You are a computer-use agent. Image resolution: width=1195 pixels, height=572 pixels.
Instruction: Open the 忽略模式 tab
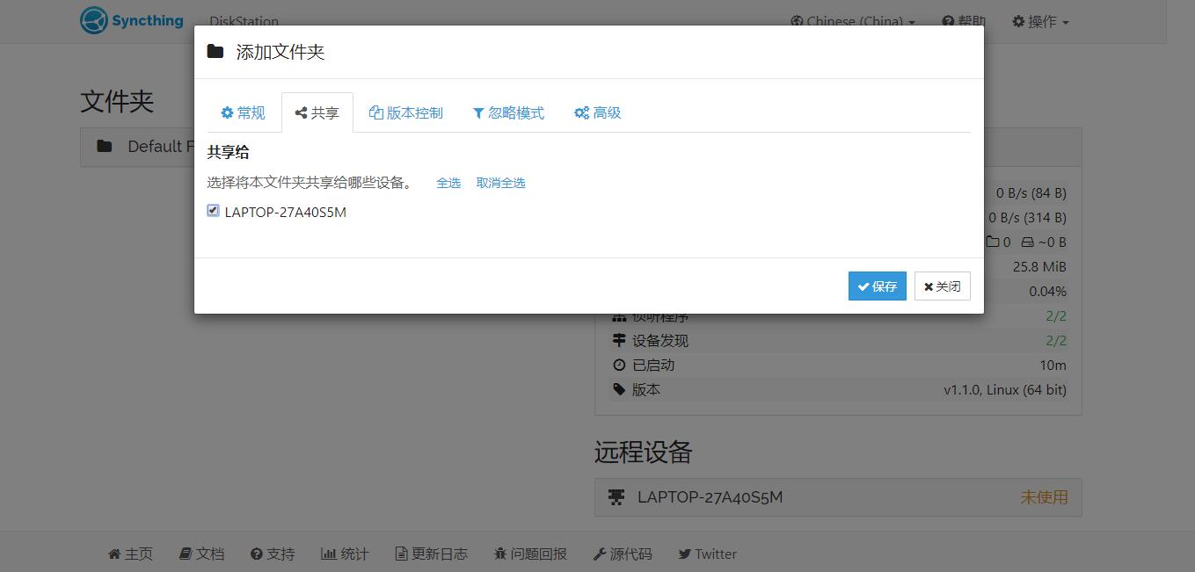click(x=508, y=112)
